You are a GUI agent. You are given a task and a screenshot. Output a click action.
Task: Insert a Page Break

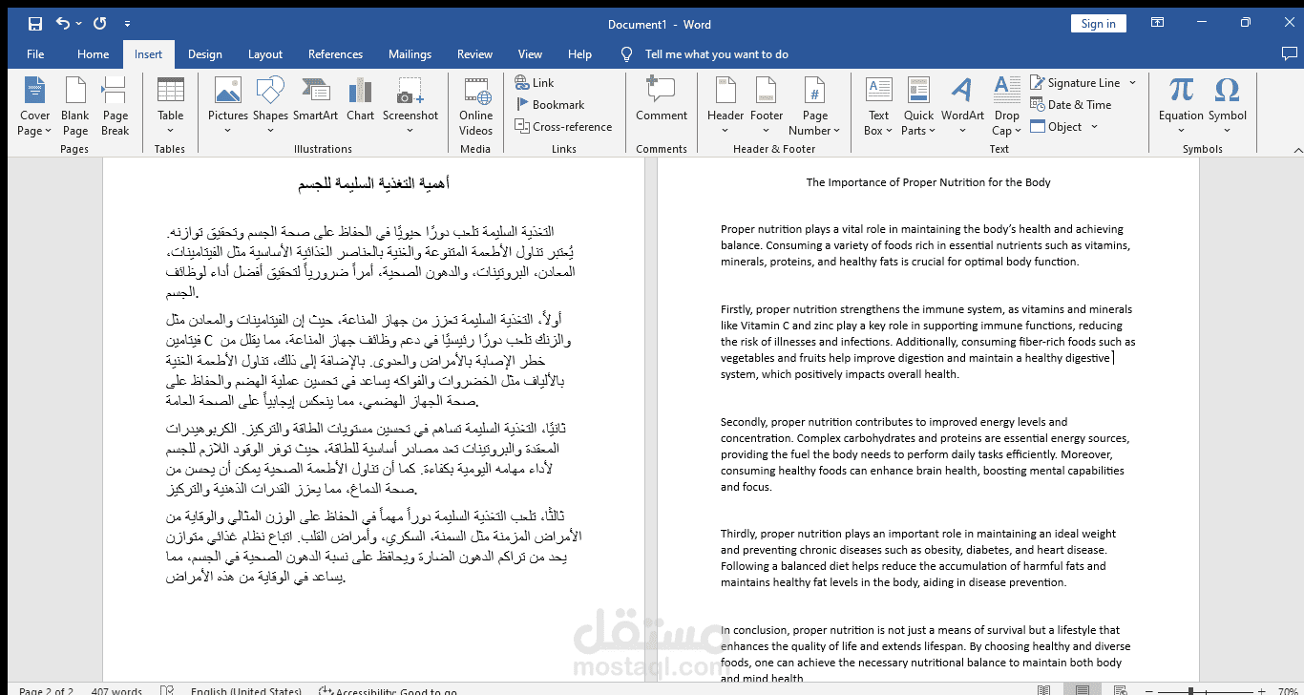115,106
